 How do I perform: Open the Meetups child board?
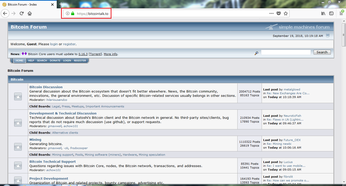pyautogui.click(x=78, y=106)
